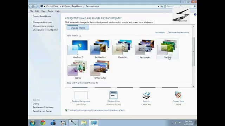225x126 pixels.
Task: Click the Control Panel breadcrumb
Action: 52,6
